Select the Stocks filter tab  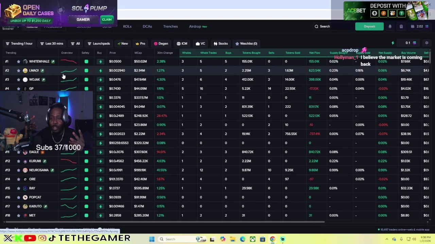[221, 43]
